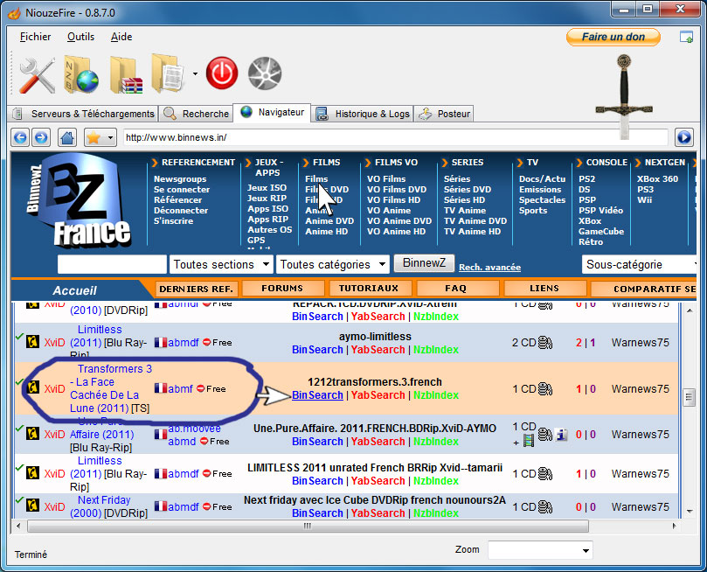Click the yellow category icon in Transformers 3 row

33,387
